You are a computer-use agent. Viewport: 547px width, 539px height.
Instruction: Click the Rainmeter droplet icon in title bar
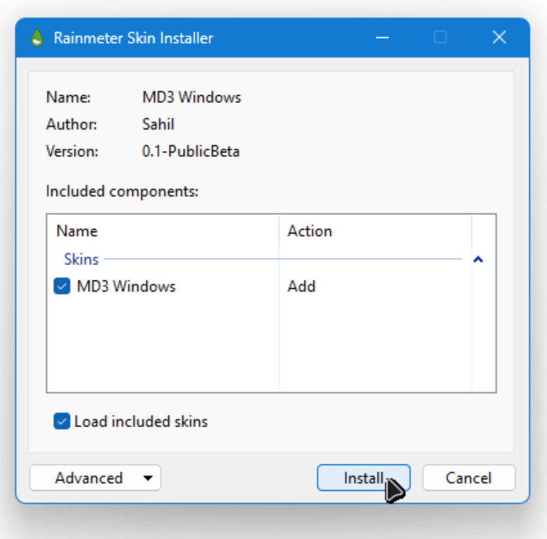click(37, 37)
